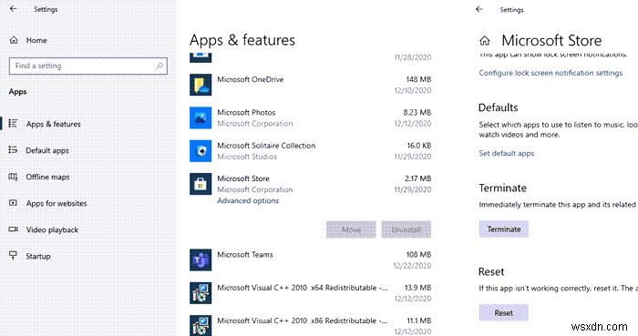Click the Apps & features list icon in the sidebar
Viewport: 638px width, 336px height.
click(13, 123)
